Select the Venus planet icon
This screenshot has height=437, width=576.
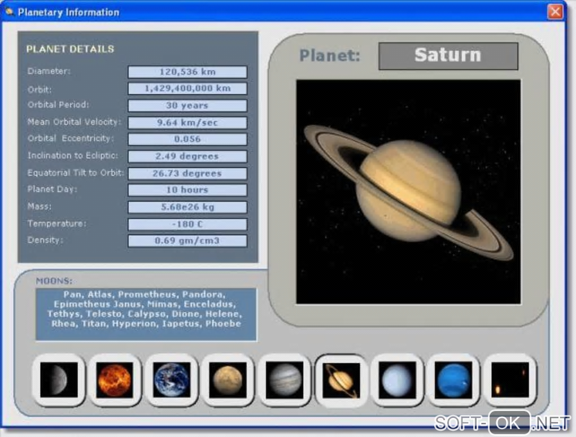115,380
